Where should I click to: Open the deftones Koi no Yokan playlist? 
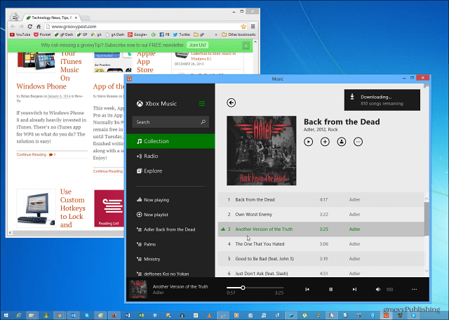(x=163, y=274)
